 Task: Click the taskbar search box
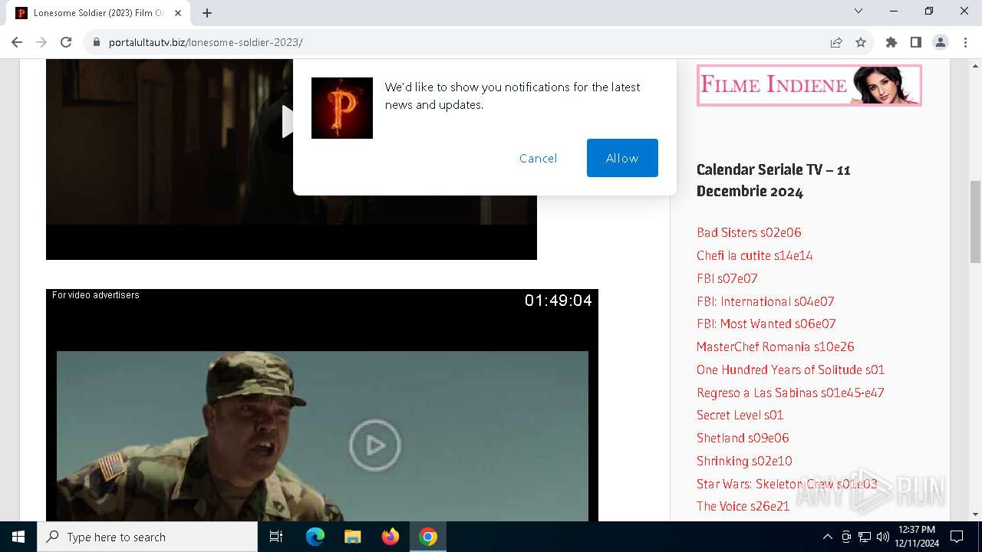pyautogui.click(x=147, y=537)
